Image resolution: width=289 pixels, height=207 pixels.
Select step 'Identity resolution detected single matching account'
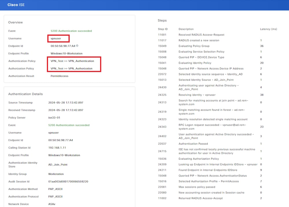[213, 119]
